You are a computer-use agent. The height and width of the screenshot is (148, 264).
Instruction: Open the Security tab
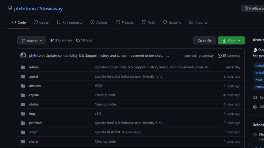(x=172, y=22)
